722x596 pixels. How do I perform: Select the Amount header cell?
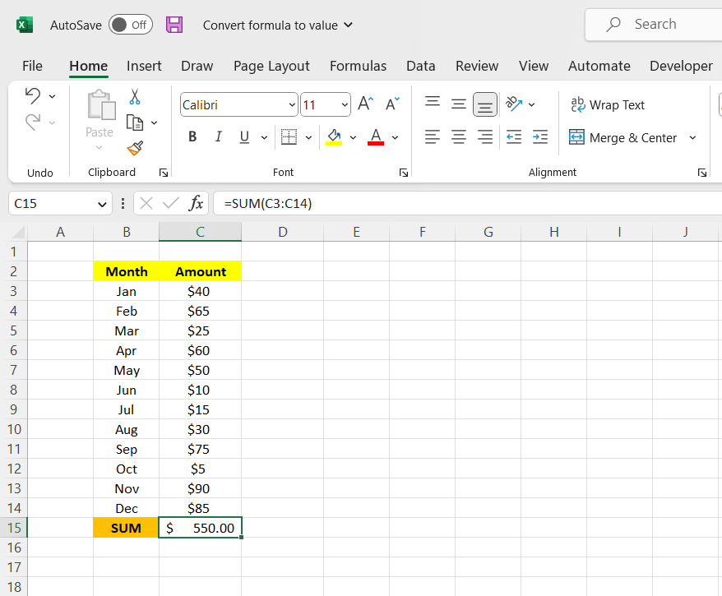click(200, 271)
